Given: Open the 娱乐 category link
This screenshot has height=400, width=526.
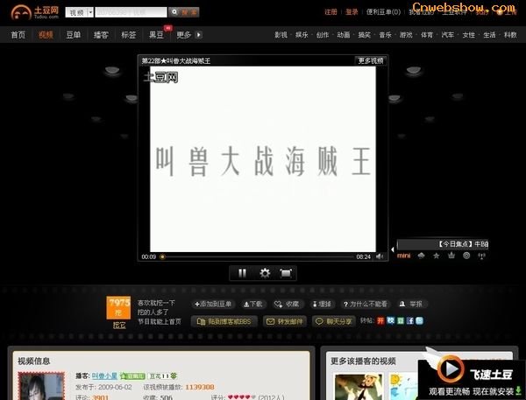Looking at the screenshot, I should click(x=302, y=35).
